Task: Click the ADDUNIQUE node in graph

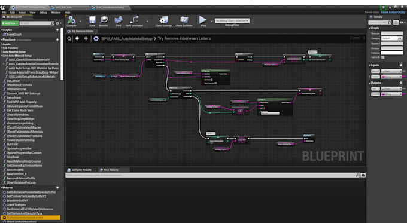Action: (294, 59)
